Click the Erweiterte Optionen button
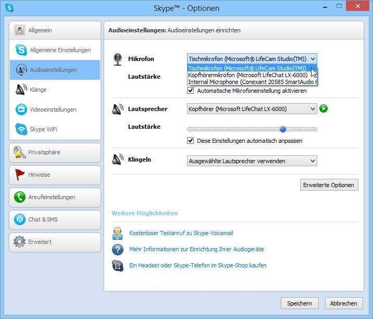This screenshot has width=373, height=319. click(329, 185)
